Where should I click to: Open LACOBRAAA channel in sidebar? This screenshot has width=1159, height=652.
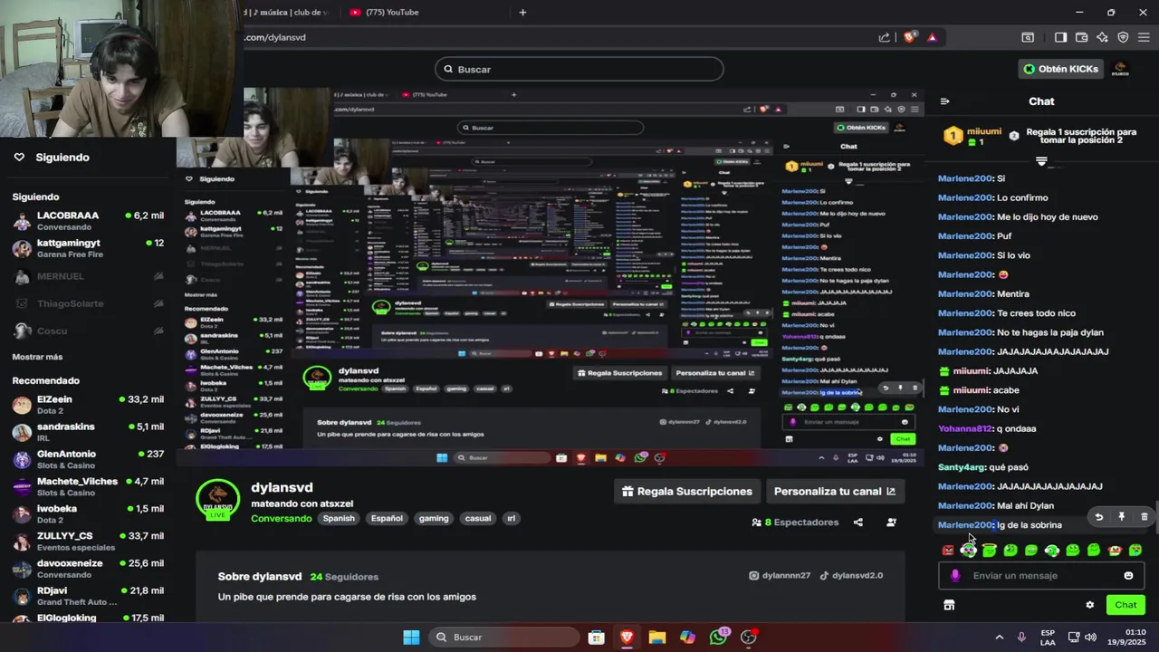(x=88, y=221)
